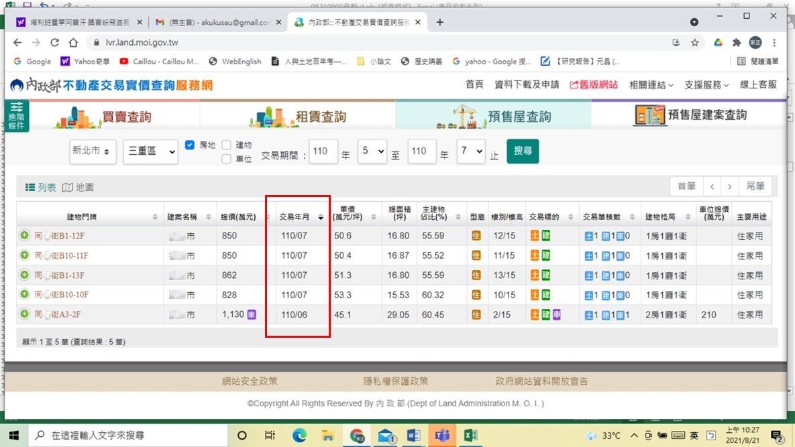Open File Explorer from the taskbar
The width and height of the screenshot is (795, 447).
point(328,436)
